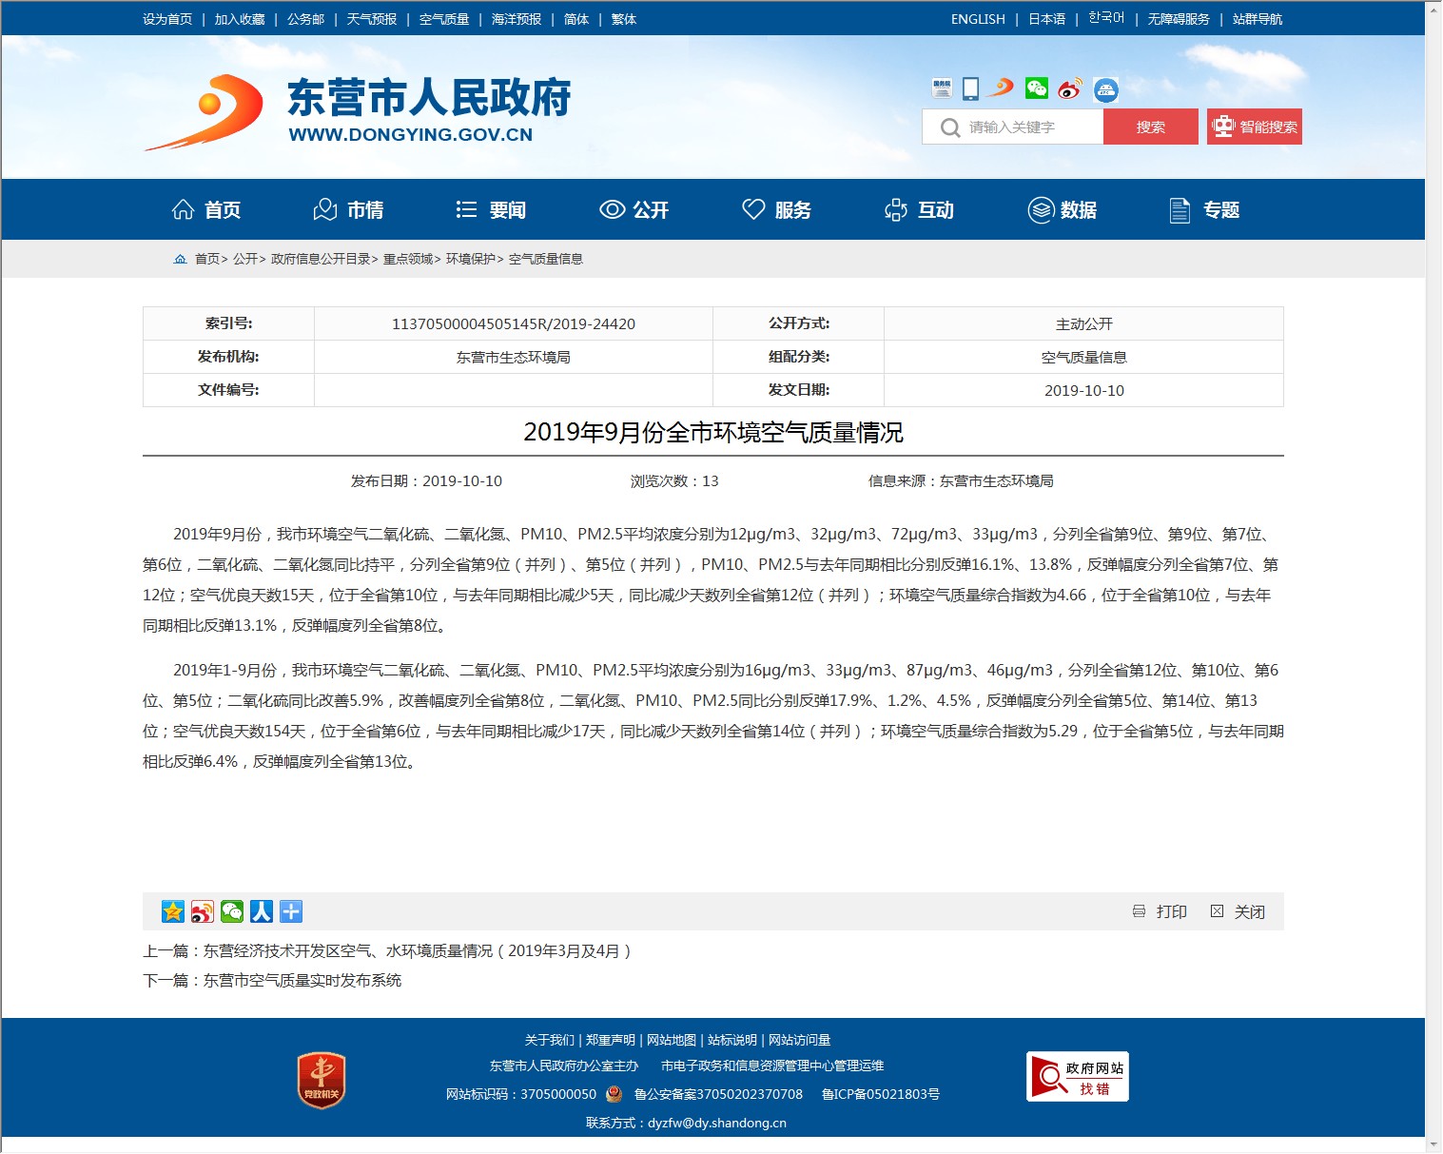The image size is (1443, 1154).
Task: Click the 智能搜索 smart search button
Action: (1254, 127)
